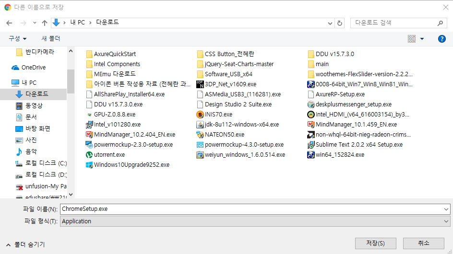The height and width of the screenshot is (254, 453).
Task: Click the non-whql-64bit radeon file icon
Action: (311, 135)
